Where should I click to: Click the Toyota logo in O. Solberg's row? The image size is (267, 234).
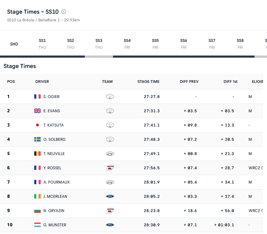[x=110, y=139]
